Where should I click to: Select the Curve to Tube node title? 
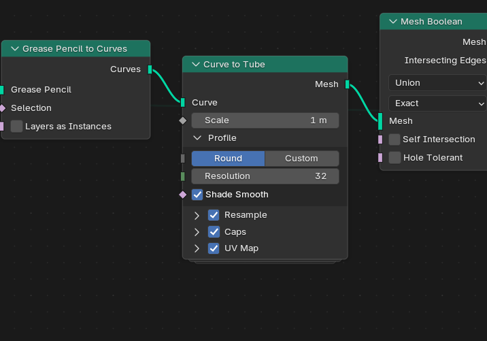click(x=234, y=65)
